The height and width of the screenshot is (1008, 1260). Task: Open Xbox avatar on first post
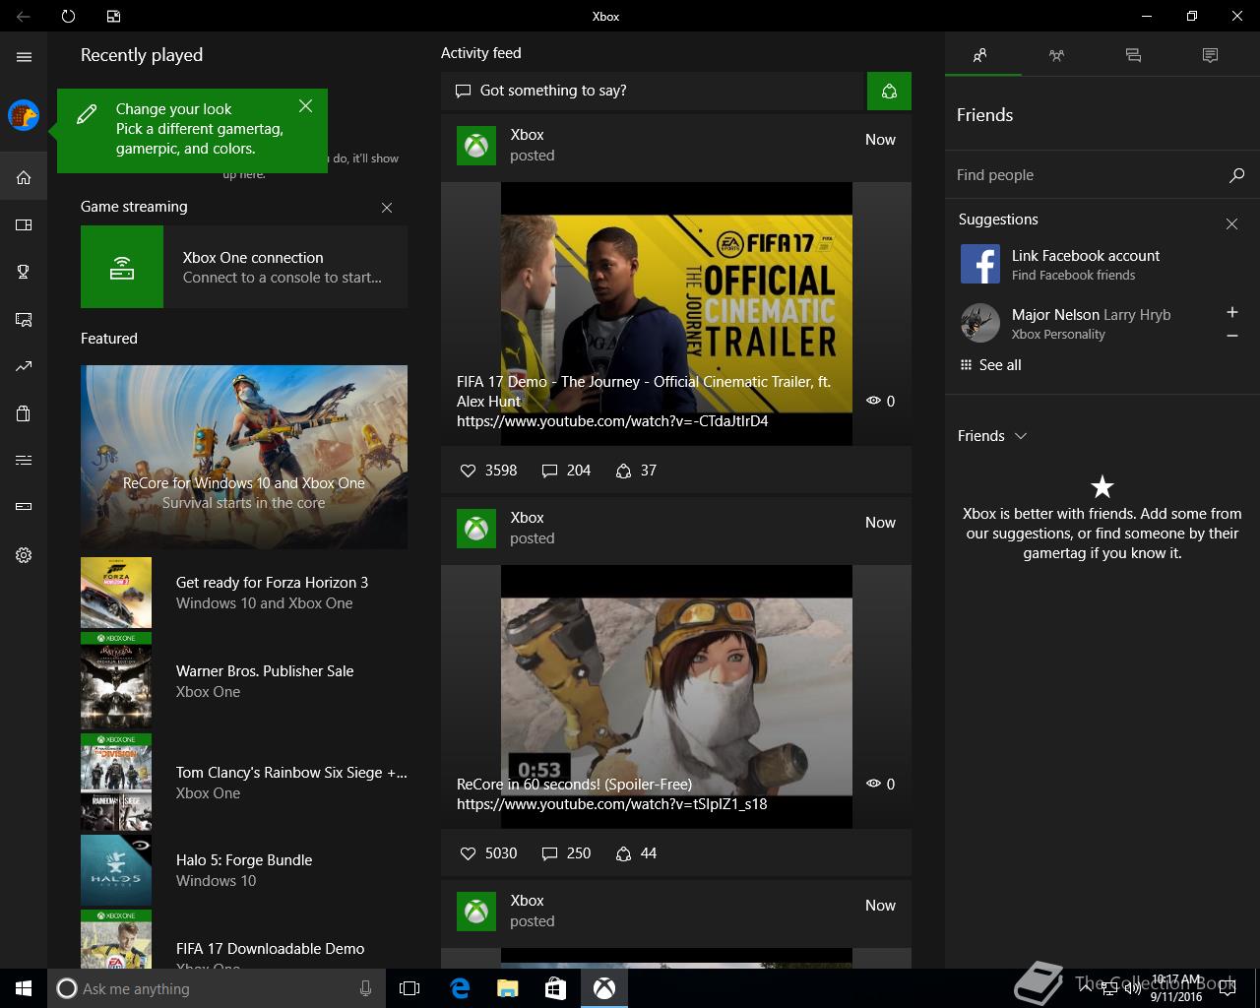click(x=476, y=146)
